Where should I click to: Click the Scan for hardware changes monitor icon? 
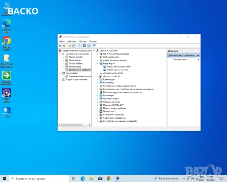(94, 46)
